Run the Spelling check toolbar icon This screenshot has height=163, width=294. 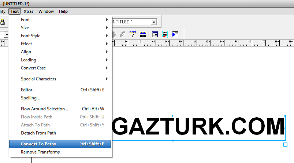click(x=165, y=34)
